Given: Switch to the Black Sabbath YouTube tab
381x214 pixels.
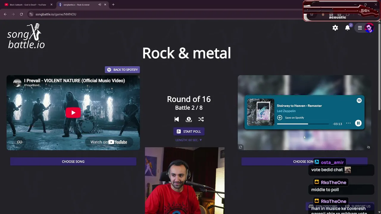Looking at the screenshot, I should coord(28,4).
